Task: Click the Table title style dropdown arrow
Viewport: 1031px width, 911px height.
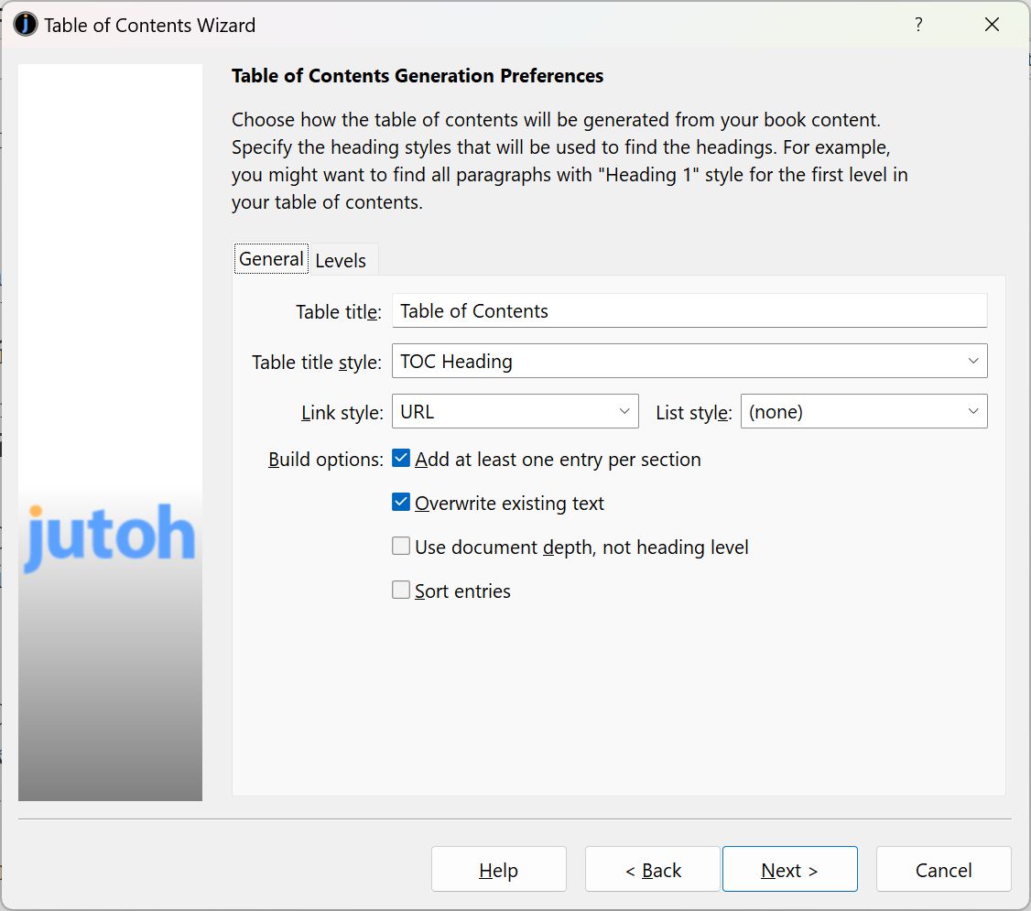Action: (x=972, y=362)
